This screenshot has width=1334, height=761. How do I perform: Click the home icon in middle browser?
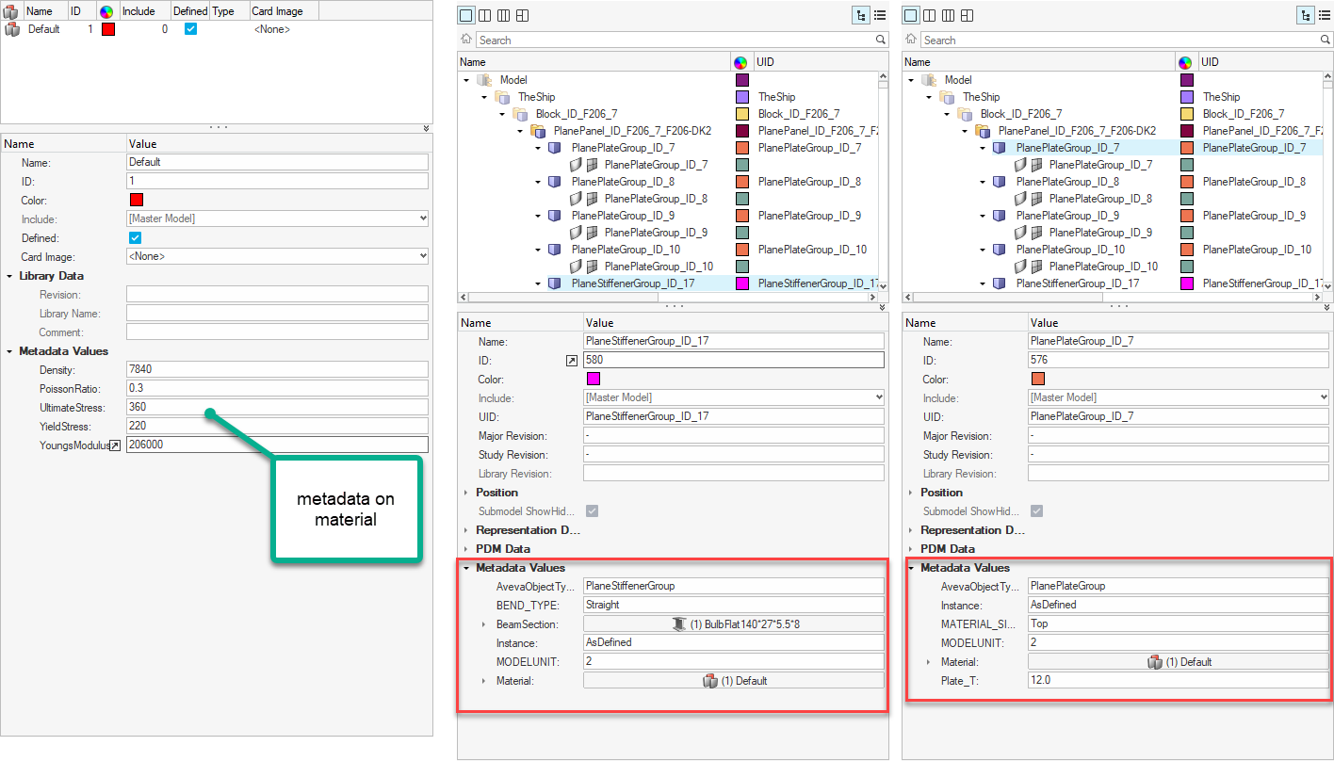466,40
